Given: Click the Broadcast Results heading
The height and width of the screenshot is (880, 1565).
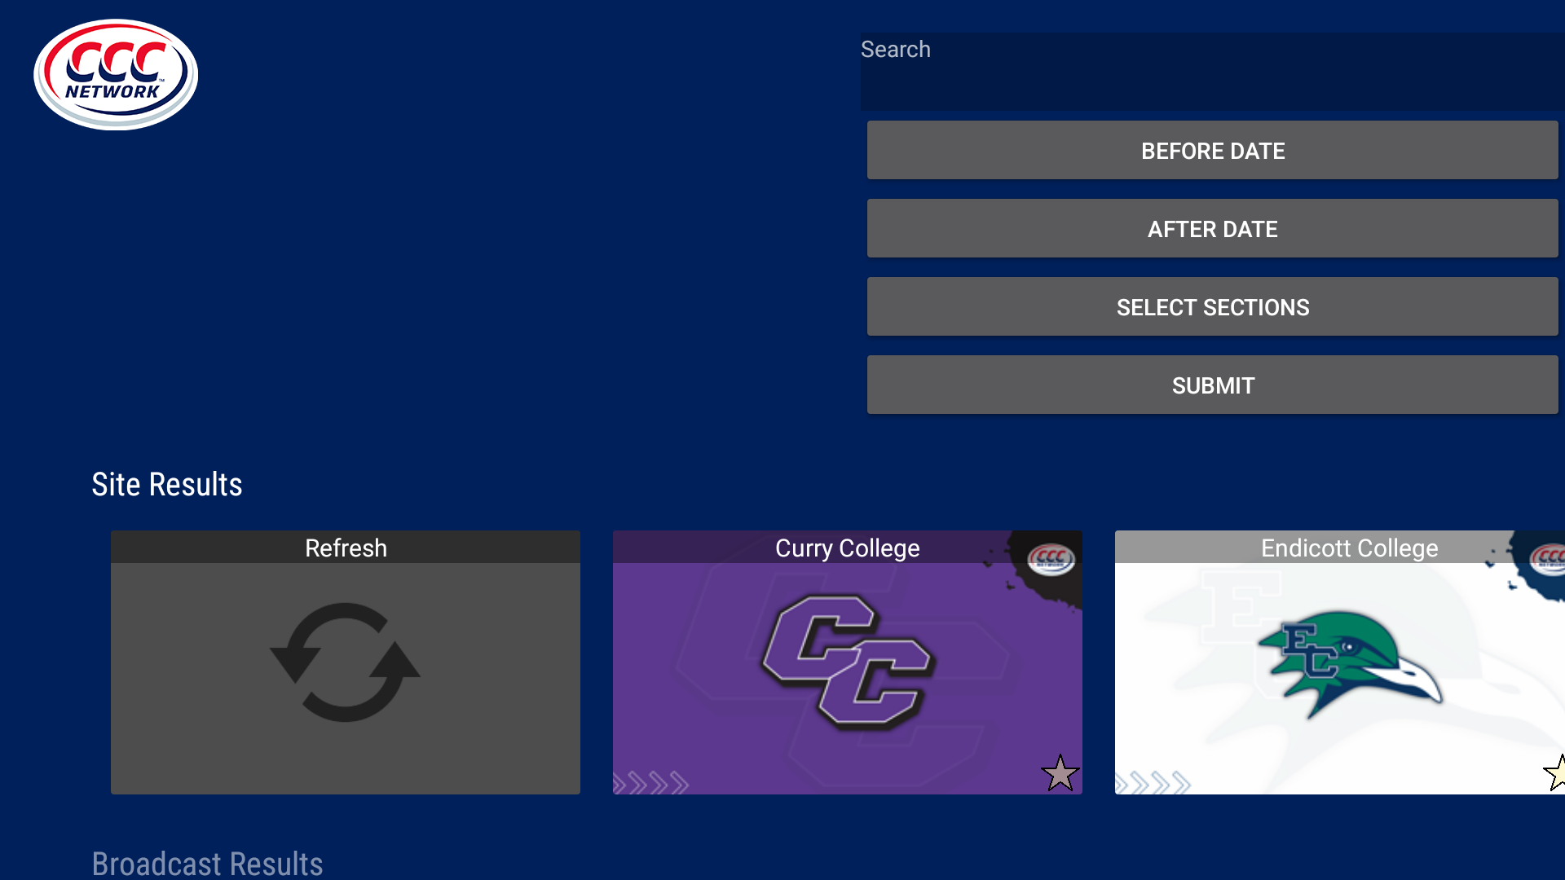Looking at the screenshot, I should tap(208, 863).
